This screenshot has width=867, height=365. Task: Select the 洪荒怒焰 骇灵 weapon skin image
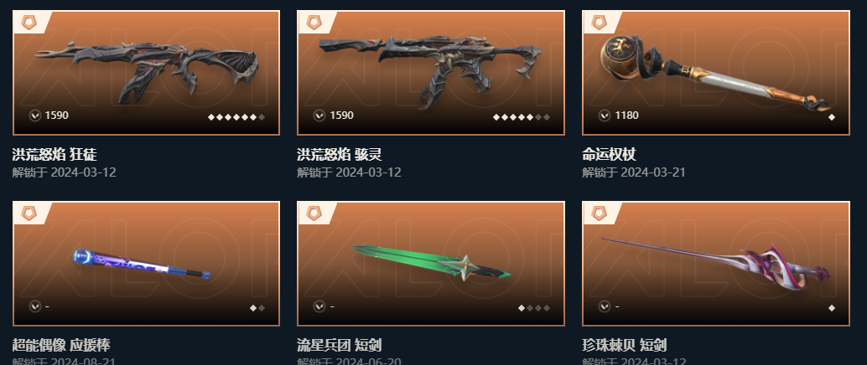430,70
